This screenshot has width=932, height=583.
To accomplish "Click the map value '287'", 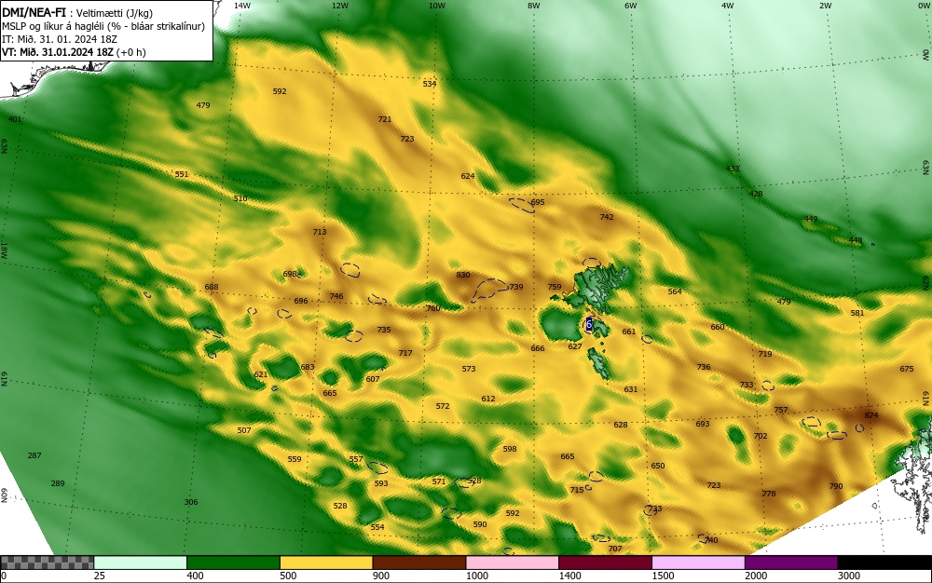I will (34, 455).
